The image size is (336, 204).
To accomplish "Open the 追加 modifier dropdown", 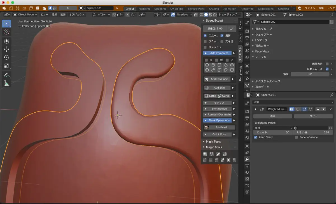I will click(x=293, y=102).
